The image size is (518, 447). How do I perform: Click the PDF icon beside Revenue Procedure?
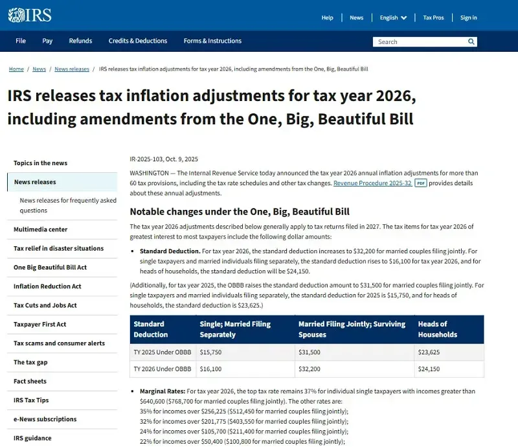pos(421,183)
